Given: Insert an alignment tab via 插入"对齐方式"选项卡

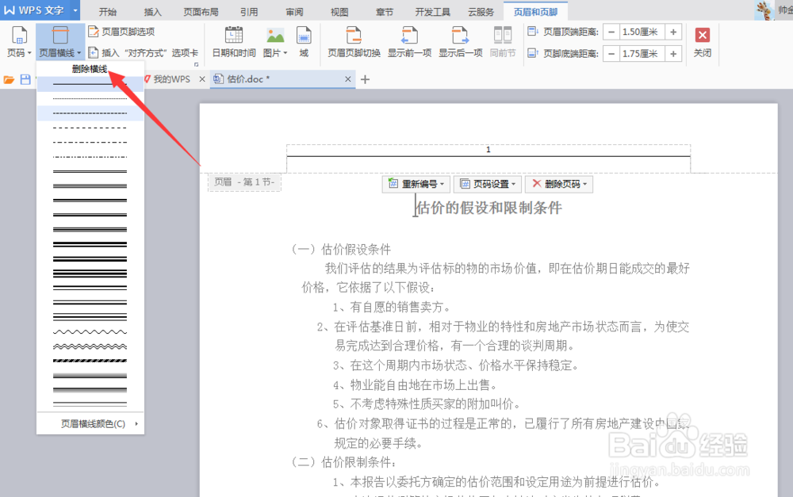Looking at the screenshot, I should point(143,52).
